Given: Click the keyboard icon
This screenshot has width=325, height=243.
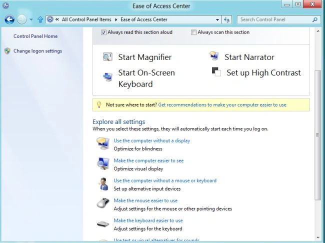Looking at the screenshot, I should click(x=103, y=224).
